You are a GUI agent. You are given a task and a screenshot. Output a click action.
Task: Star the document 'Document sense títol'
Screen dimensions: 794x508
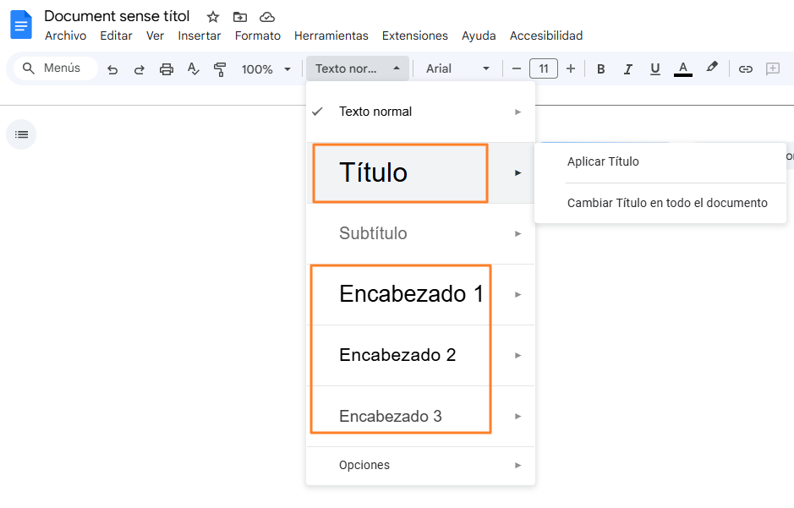tap(212, 16)
